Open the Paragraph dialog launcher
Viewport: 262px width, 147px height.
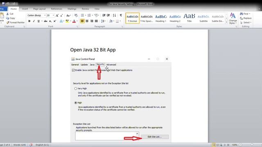122,27
